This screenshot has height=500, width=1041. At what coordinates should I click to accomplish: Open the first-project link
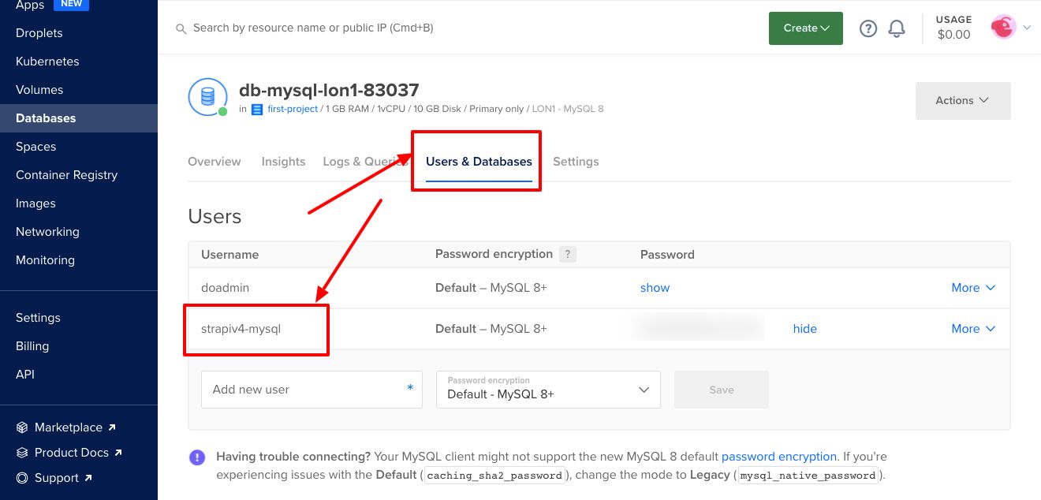coord(293,109)
